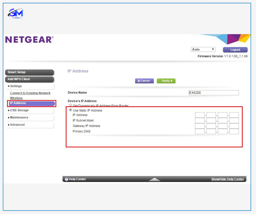Click fourth octet of IP Address
The width and height of the screenshot is (256, 214).
[x=234, y=115]
